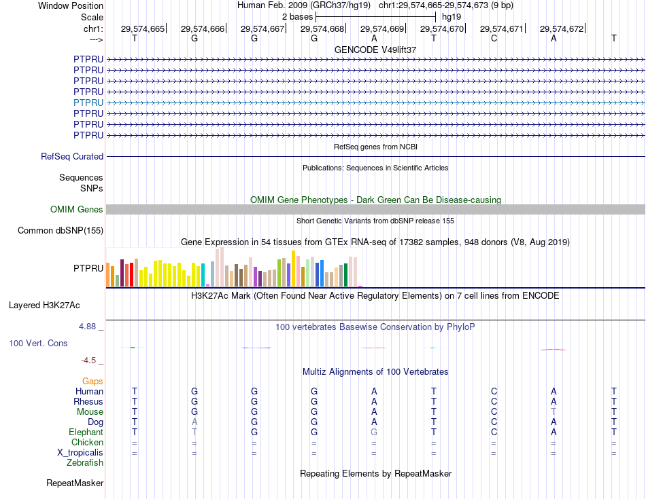Open the RepeatMasker track label
The image size is (646, 499).
(75, 483)
